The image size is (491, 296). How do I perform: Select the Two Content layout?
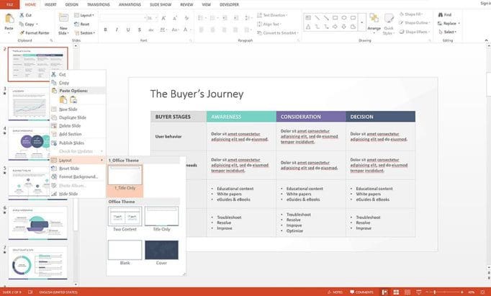tap(125, 219)
